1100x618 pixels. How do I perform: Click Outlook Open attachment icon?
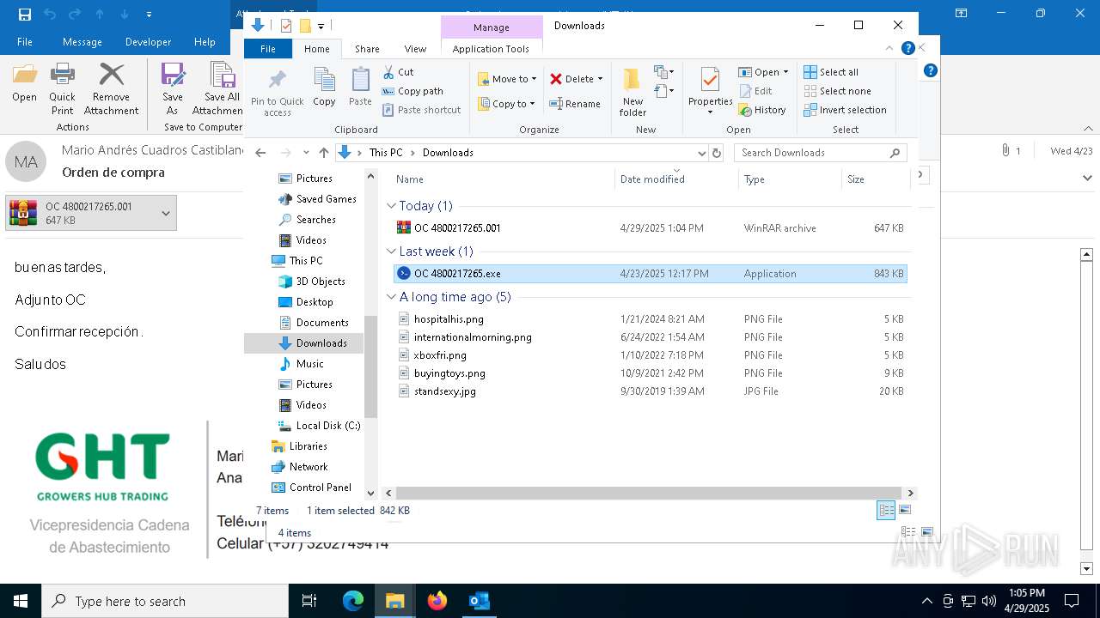[x=24, y=75]
